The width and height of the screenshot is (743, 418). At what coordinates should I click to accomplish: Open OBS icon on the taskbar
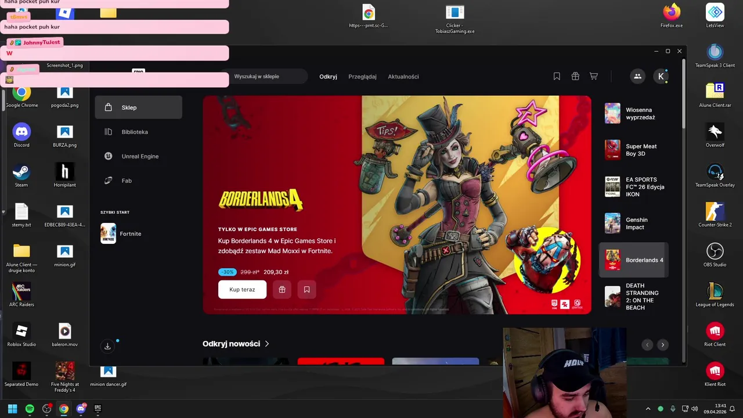coord(46,409)
